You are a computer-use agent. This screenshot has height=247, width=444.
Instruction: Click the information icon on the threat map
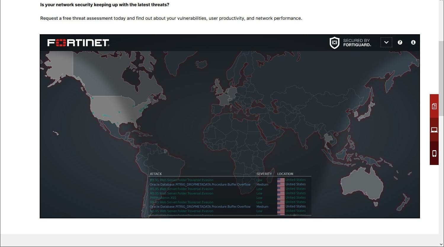click(x=413, y=42)
